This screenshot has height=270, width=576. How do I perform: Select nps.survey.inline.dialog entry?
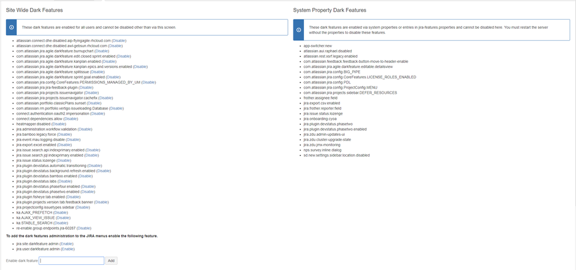coord(322,150)
